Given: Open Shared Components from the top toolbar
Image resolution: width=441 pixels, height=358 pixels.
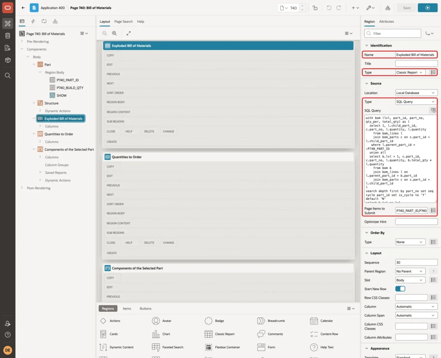Looking at the screenshot, I should [x=388, y=8].
